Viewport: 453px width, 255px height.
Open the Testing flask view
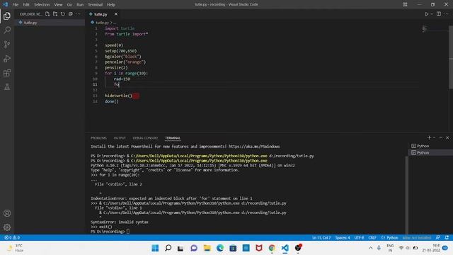pyautogui.click(x=7, y=86)
